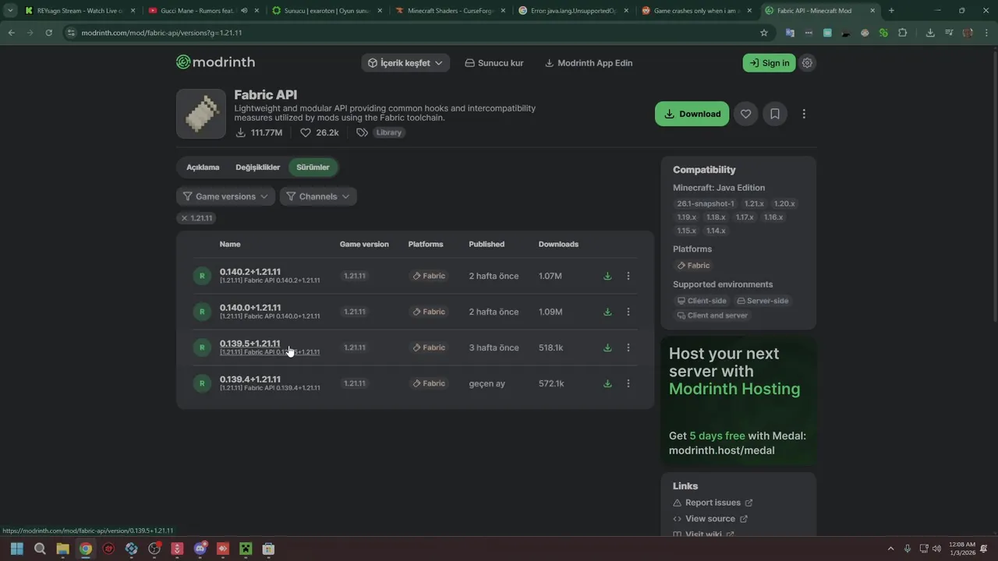Viewport: 998px width, 561px height.
Task: Open the settings gear next to Sign in
Action: [x=808, y=63]
